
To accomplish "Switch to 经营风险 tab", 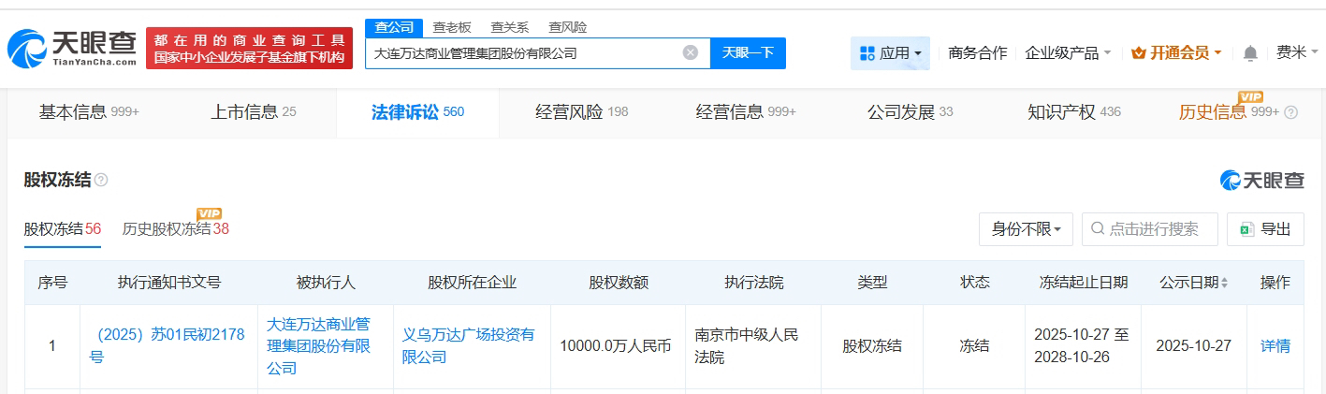I will coord(581,112).
